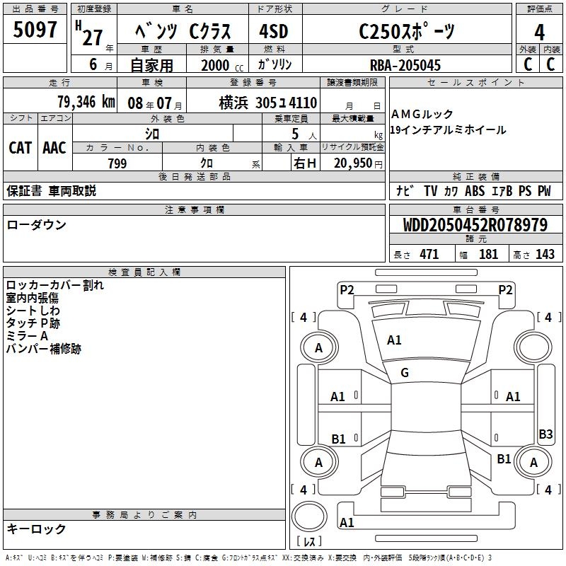566x566 pixels.
Task: Click steering position 右H
Action: (x=305, y=163)
